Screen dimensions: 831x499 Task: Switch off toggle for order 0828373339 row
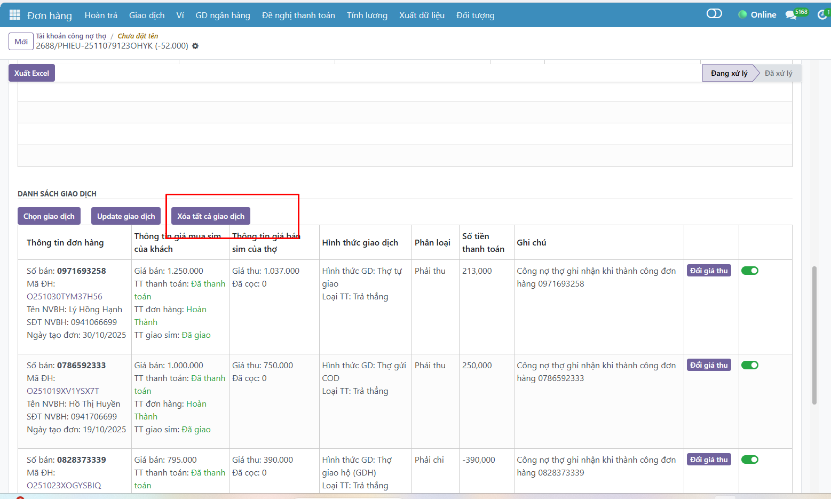(x=749, y=460)
